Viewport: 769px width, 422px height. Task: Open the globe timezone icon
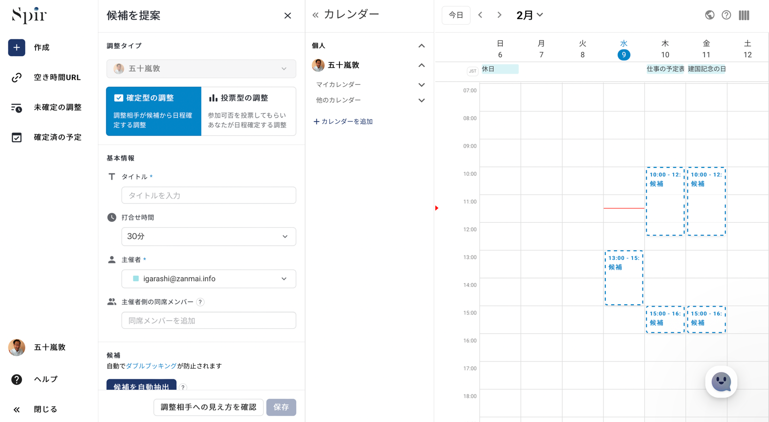(709, 15)
